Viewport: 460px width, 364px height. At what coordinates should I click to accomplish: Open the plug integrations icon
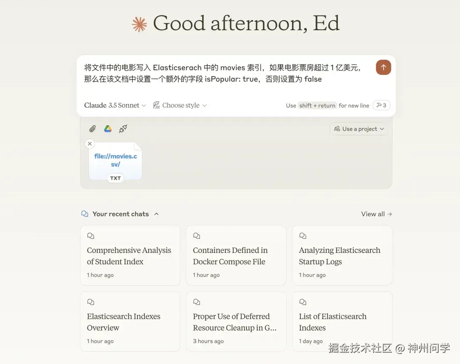pos(123,129)
